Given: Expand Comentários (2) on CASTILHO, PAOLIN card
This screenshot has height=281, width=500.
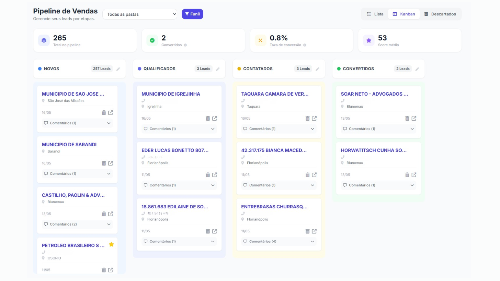Looking at the screenshot, I should coord(77,224).
